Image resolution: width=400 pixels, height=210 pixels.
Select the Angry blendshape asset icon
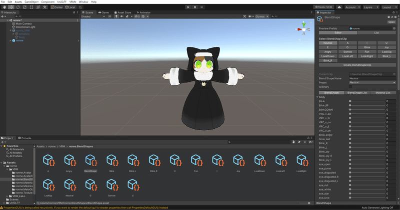click(x=69, y=160)
